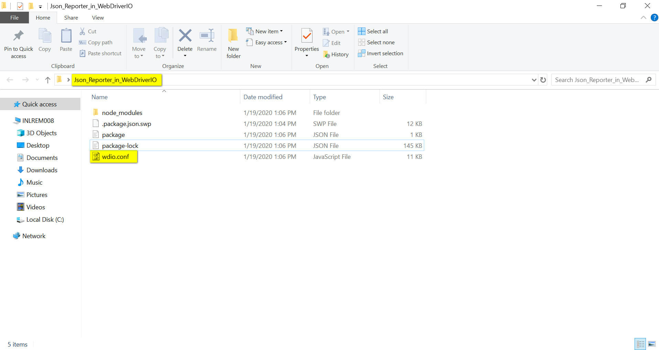
Task: Expand the address bar history dropdown
Action: 534,80
